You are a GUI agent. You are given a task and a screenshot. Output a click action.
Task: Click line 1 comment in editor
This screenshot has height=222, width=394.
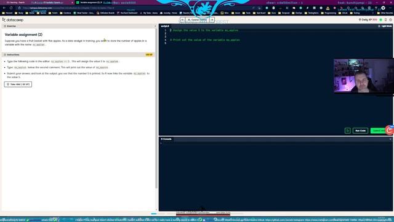coord(205,30)
